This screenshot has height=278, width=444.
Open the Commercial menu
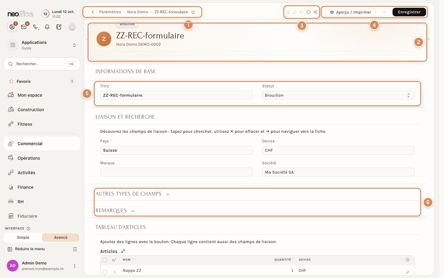coord(42,144)
